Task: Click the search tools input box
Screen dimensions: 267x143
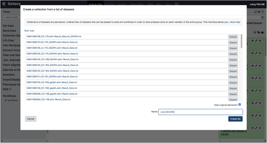Action: (11, 17)
